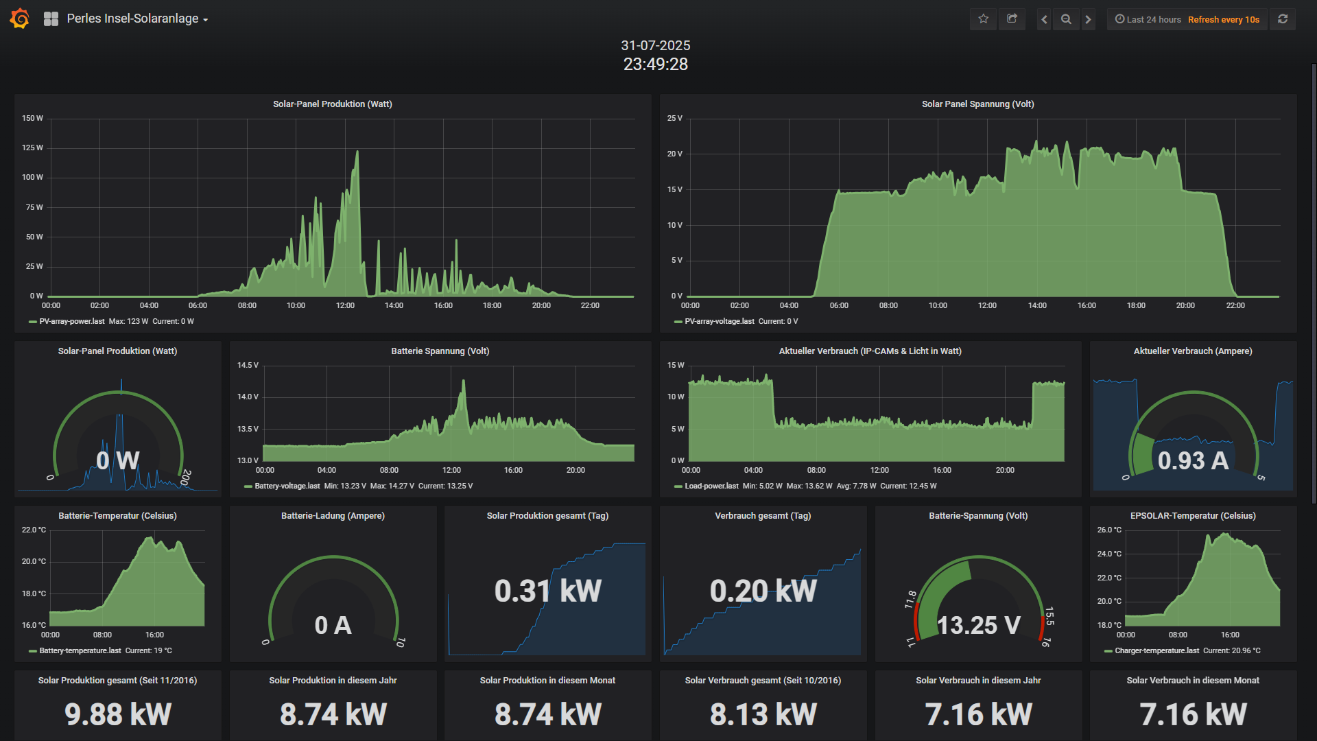Viewport: 1317px width, 741px height.
Task: Click the Battery-voltage.last legend label
Action: pyautogui.click(x=287, y=486)
